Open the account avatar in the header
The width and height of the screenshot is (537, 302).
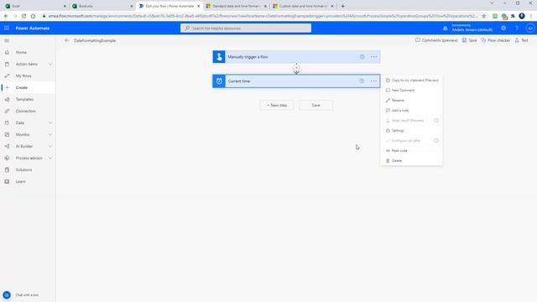[530, 29]
